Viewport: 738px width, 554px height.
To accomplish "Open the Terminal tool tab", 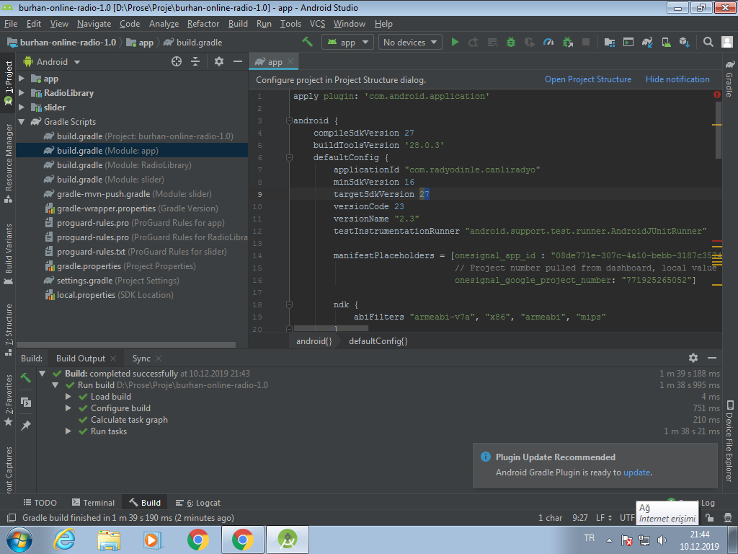I will [93, 503].
